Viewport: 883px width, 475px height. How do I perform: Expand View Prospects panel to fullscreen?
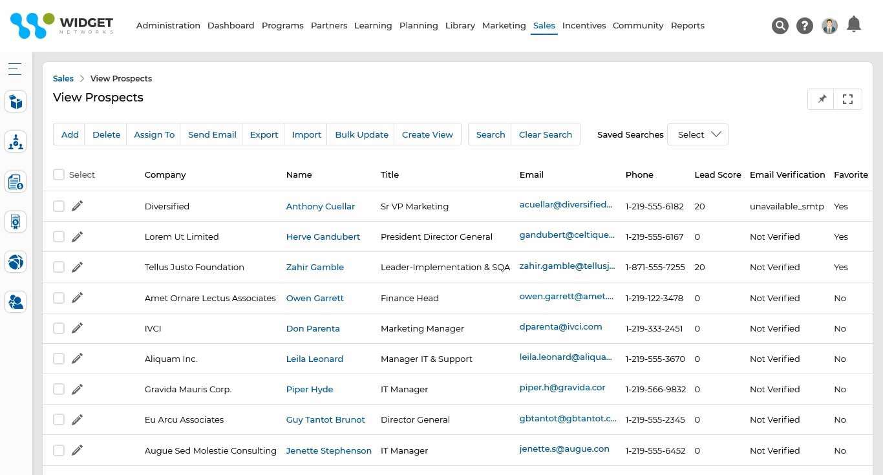(x=848, y=100)
